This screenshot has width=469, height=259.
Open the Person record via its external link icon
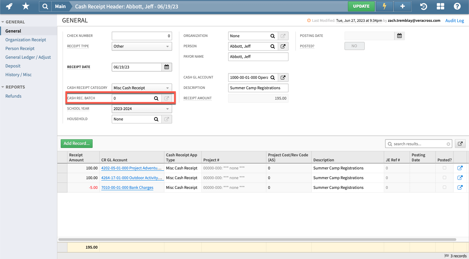click(x=283, y=46)
